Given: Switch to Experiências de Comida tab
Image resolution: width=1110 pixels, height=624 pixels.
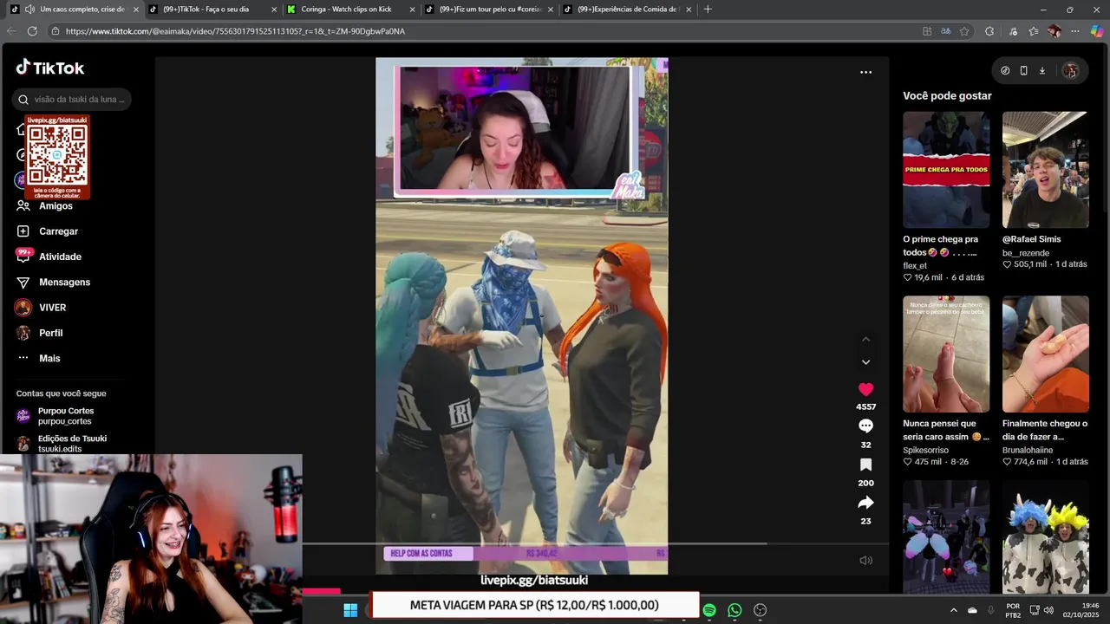Looking at the screenshot, I should [x=626, y=10].
